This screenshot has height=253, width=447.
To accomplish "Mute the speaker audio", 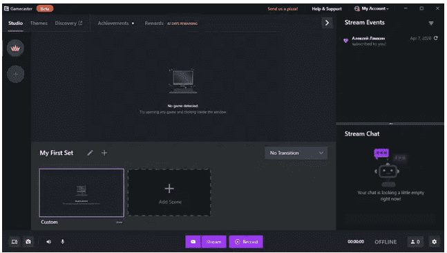I will pyautogui.click(x=49, y=241).
